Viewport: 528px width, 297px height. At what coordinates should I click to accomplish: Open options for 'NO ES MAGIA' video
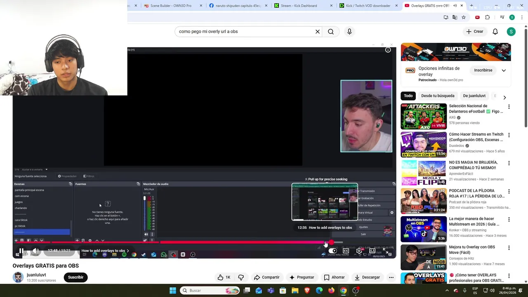[x=509, y=163]
